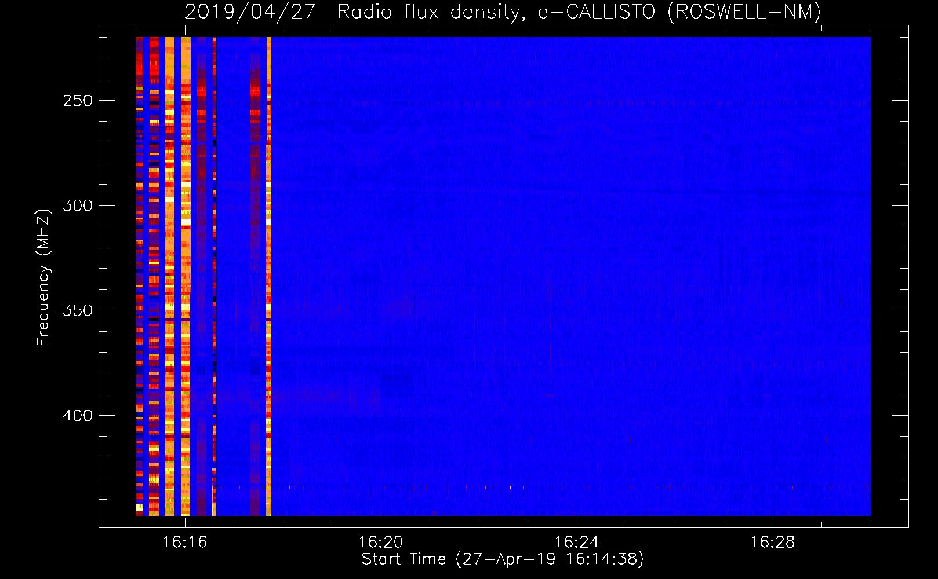Click the 250 frequency tick label
The height and width of the screenshot is (579, 938).
[78, 101]
